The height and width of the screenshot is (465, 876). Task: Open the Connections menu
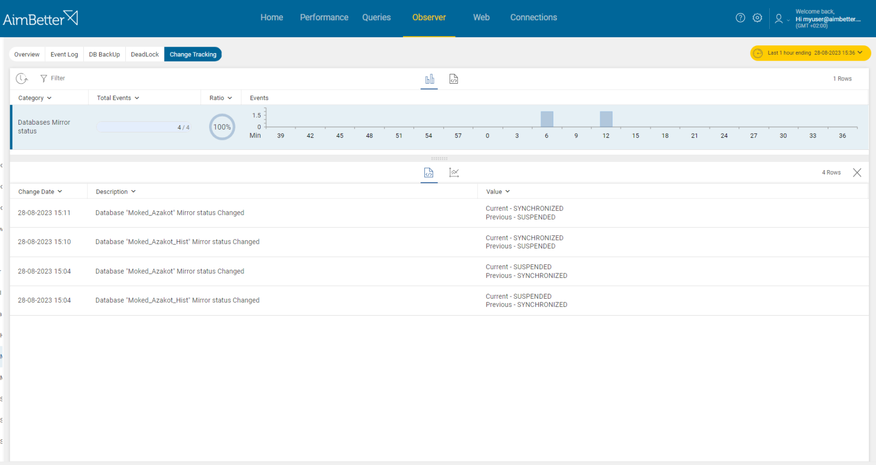534,18
